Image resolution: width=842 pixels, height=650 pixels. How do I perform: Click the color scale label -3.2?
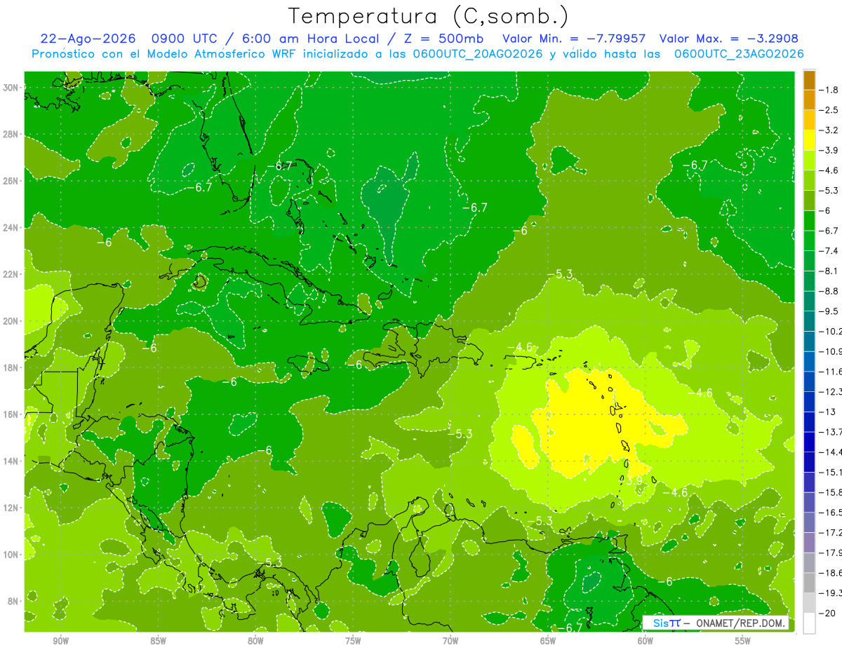pos(829,130)
